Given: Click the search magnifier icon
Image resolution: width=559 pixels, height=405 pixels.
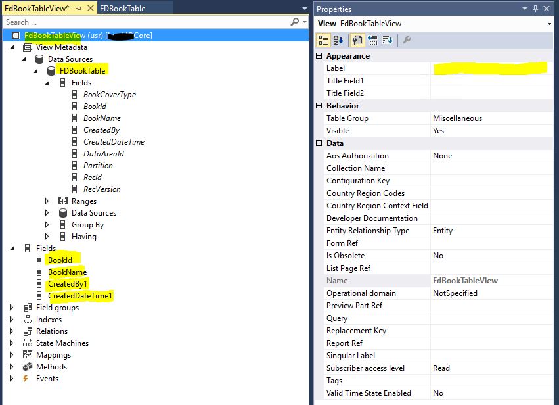Looking at the screenshot, I should pyautogui.click(x=294, y=22).
